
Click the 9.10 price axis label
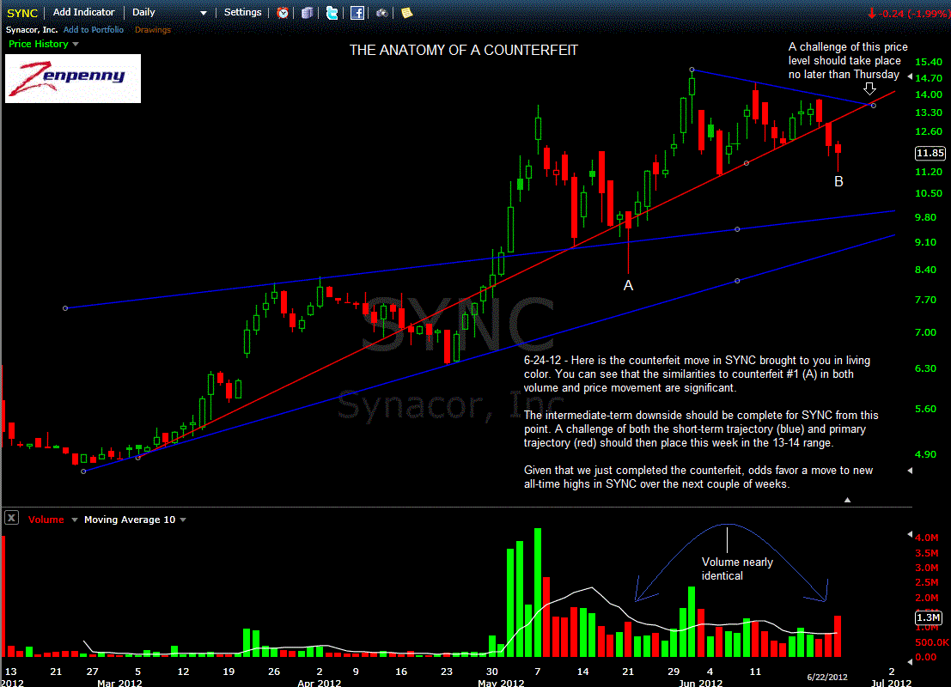coord(925,242)
